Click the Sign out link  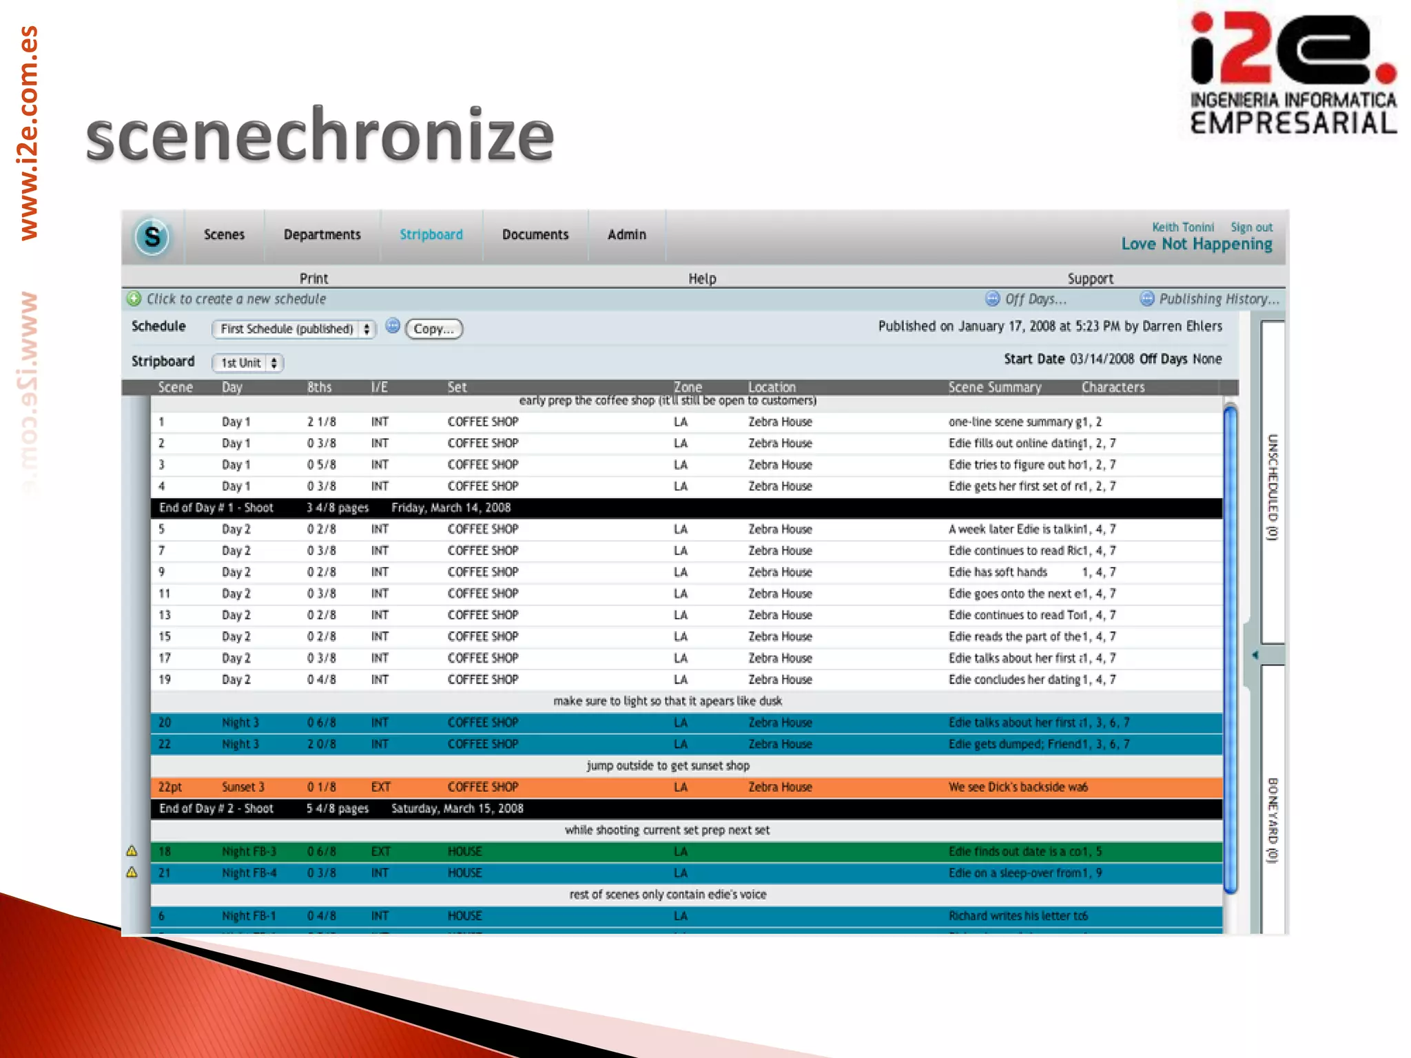click(x=1251, y=227)
